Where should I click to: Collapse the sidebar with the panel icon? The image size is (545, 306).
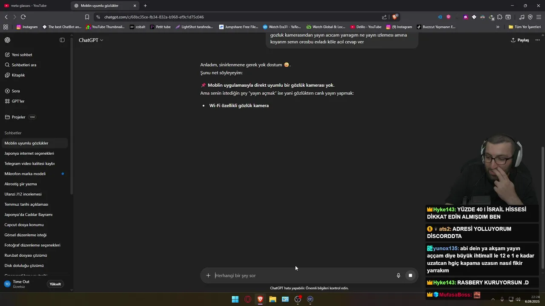tap(62, 40)
